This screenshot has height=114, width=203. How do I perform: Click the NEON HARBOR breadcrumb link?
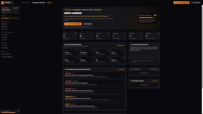click(x=26, y=3)
